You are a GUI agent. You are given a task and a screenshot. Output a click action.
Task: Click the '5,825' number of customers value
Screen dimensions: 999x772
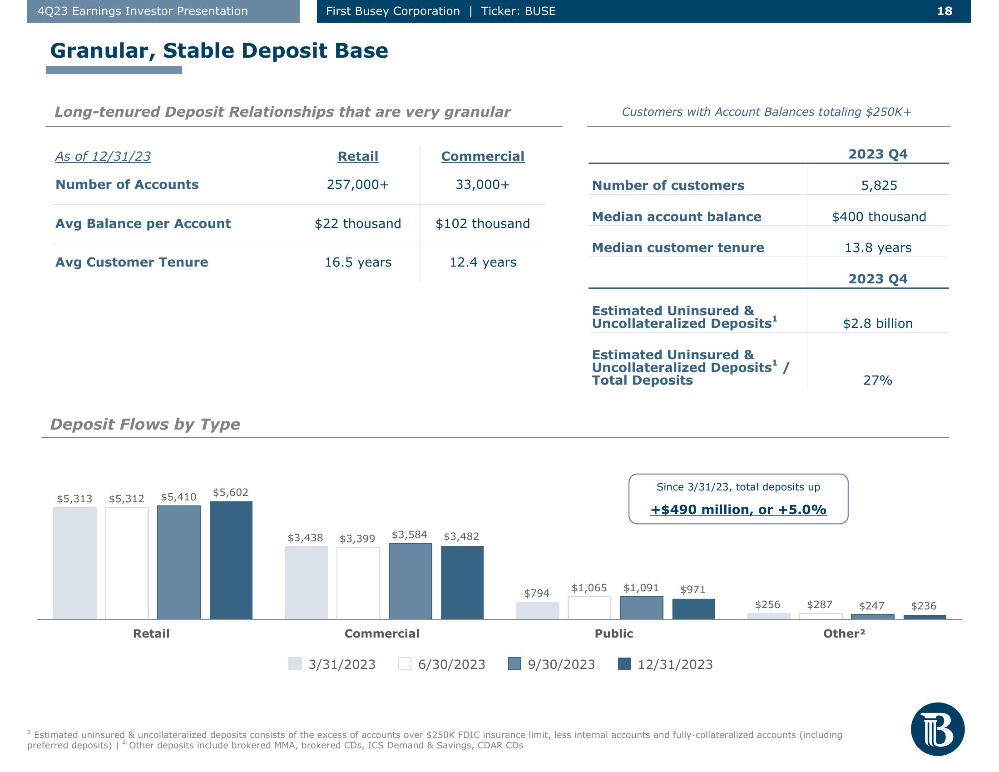pos(879,186)
